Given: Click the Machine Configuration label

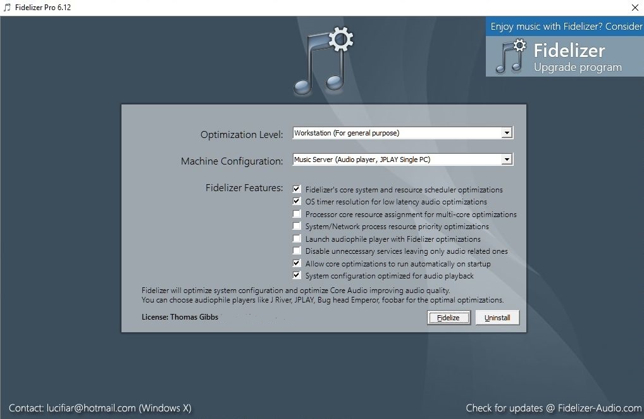Looking at the screenshot, I should 232,161.
